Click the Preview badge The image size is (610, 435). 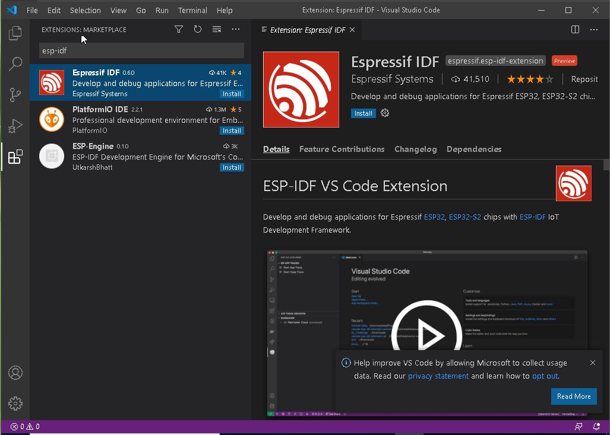(x=564, y=61)
